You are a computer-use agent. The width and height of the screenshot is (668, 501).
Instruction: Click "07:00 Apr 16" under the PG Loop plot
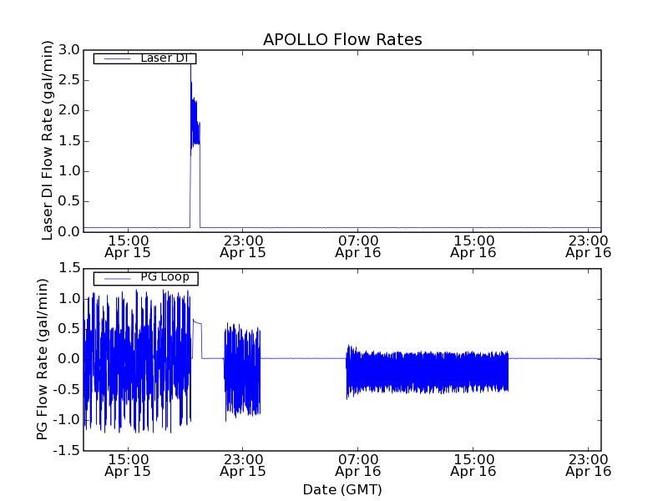[358, 466]
